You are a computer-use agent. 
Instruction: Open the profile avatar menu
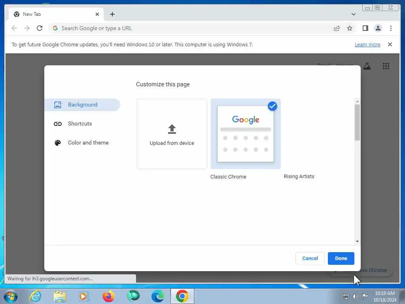378,28
